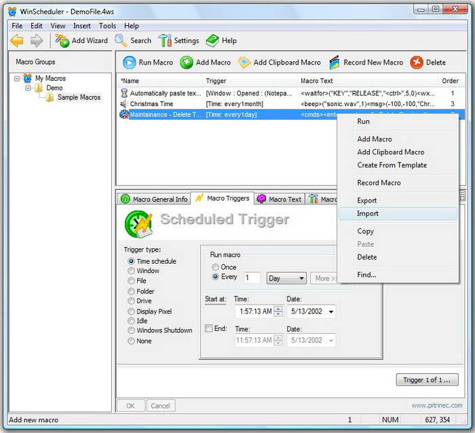This screenshot has height=433, width=475.
Task: Select the Sample Macros tree item
Action: pos(79,97)
